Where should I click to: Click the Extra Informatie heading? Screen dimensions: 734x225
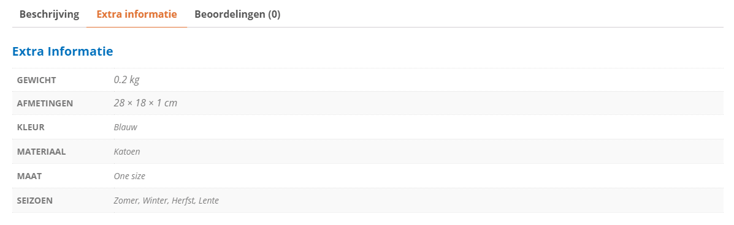tap(63, 51)
